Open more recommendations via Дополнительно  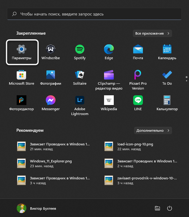[153, 131]
